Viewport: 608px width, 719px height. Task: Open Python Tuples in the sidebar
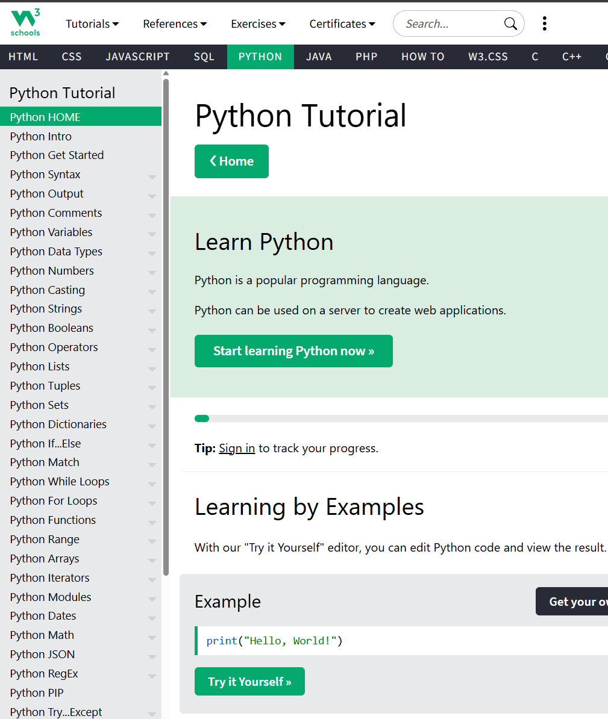pyautogui.click(x=81, y=385)
